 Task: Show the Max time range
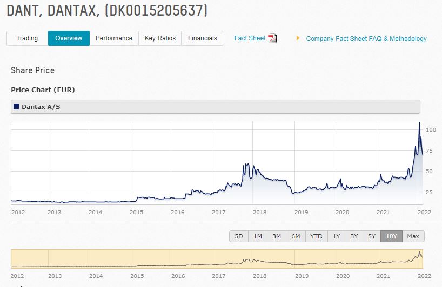pos(413,236)
